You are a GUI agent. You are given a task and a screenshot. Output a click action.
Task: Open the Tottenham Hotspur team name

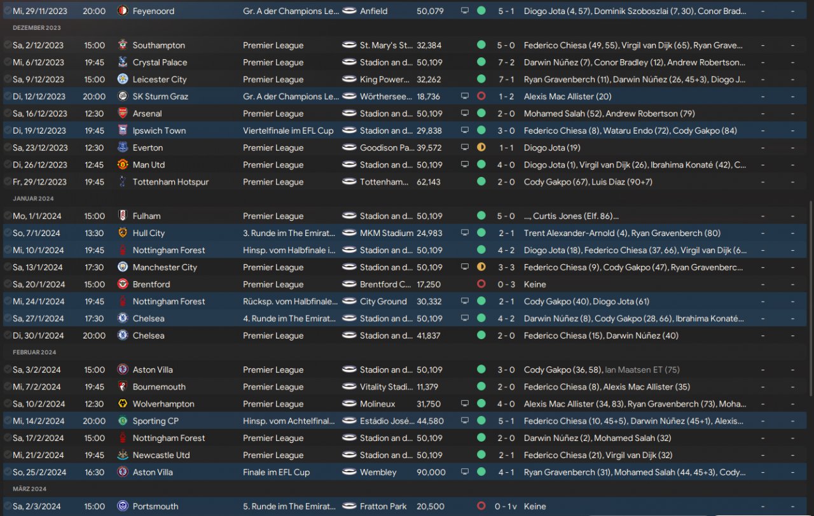tap(170, 182)
